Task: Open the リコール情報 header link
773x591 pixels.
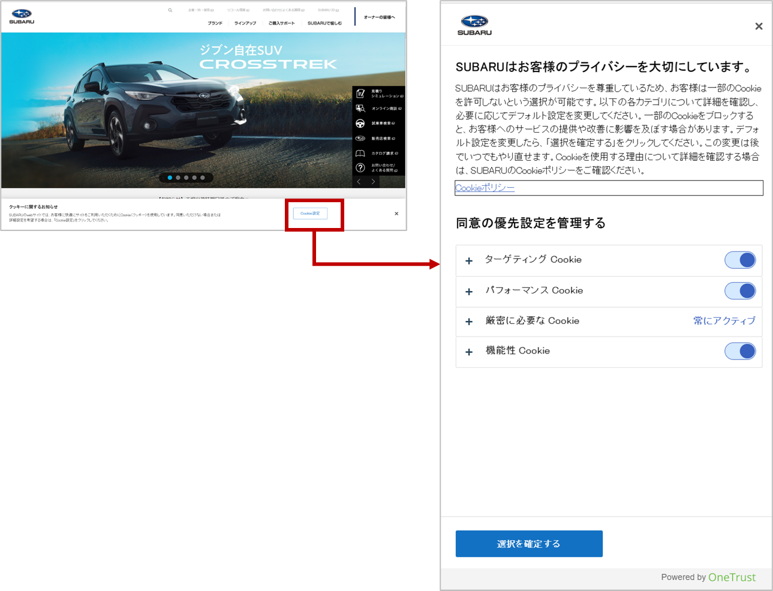Action: (x=238, y=10)
